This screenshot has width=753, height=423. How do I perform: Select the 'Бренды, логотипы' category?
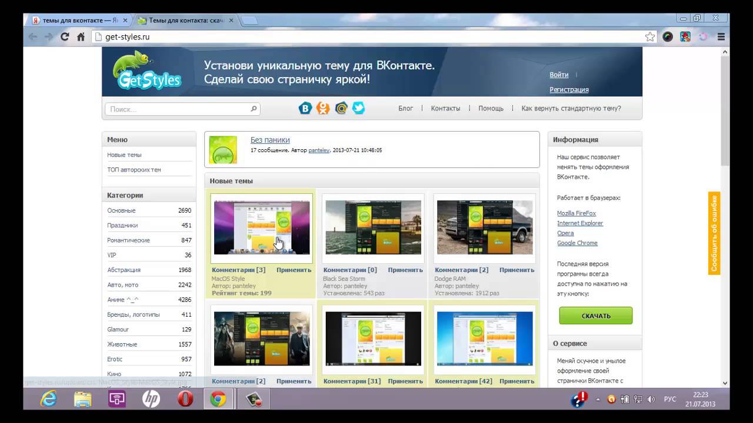pos(134,315)
